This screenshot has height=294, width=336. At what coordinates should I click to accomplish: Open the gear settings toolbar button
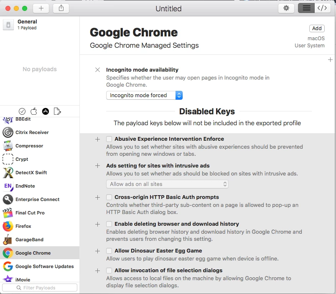pos(286,8)
